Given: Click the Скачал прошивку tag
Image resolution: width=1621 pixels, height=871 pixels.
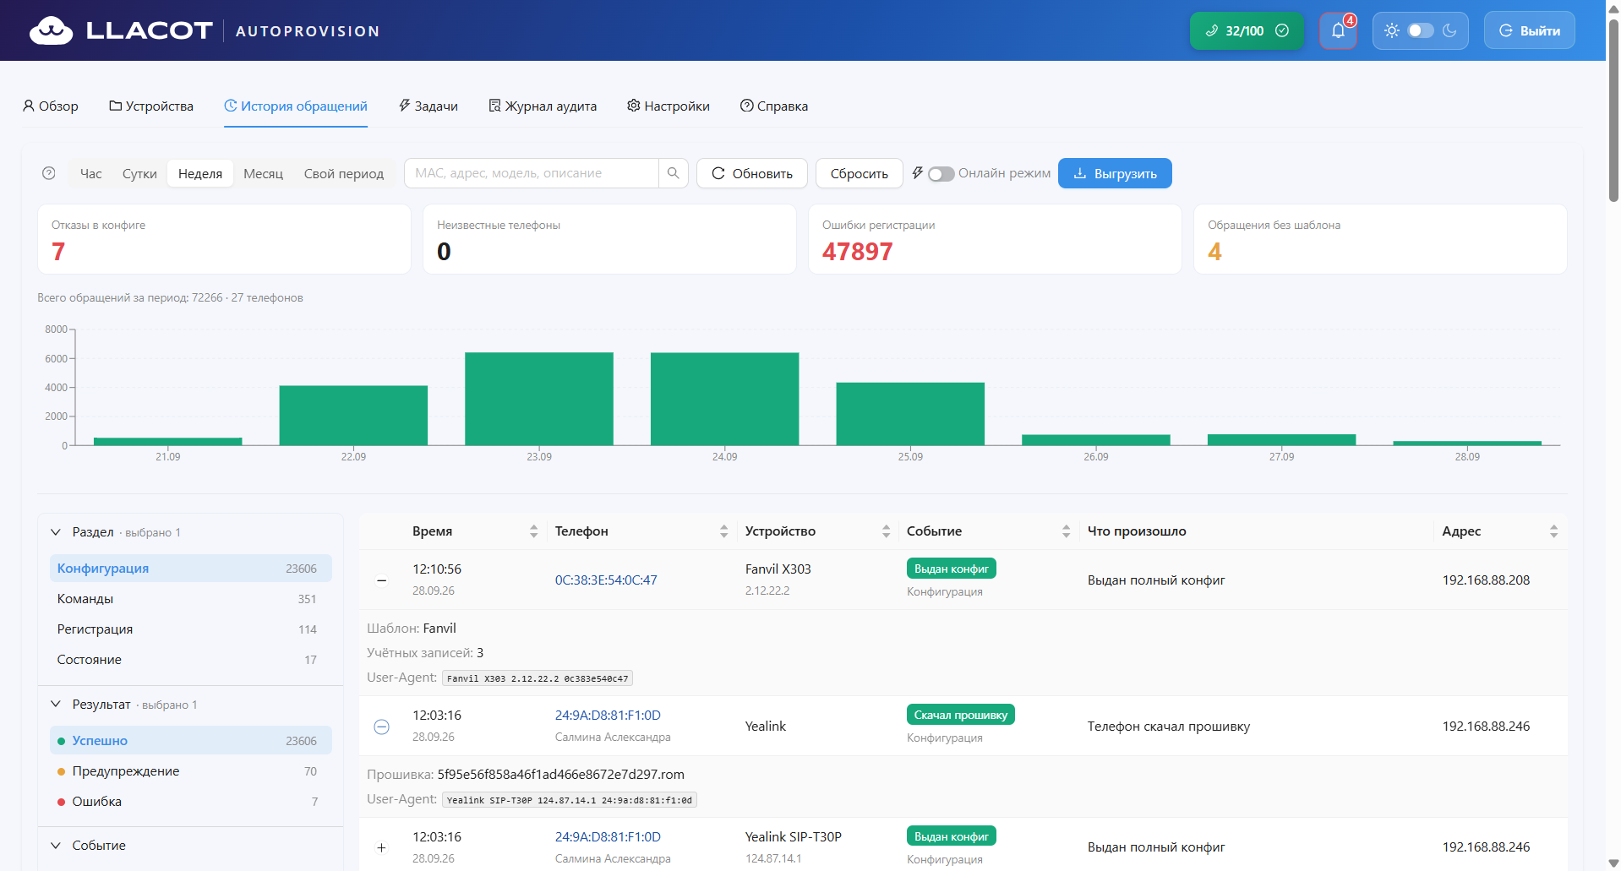Looking at the screenshot, I should [961, 715].
